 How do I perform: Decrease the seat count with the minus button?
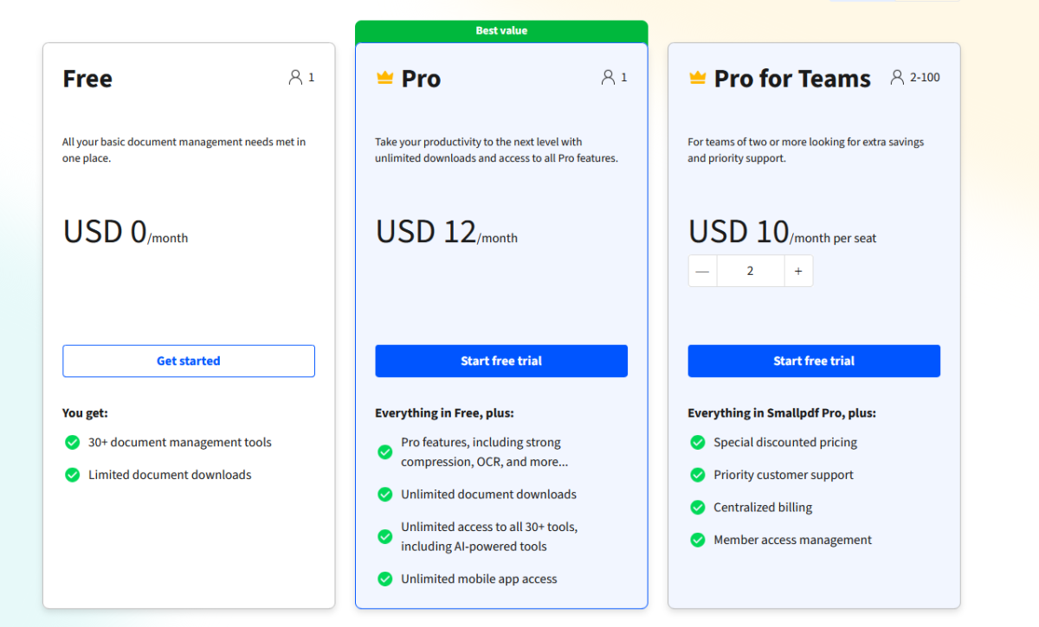coord(702,271)
